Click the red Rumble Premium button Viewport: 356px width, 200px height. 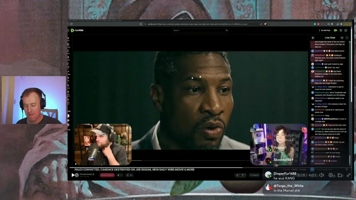(x=107, y=175)
